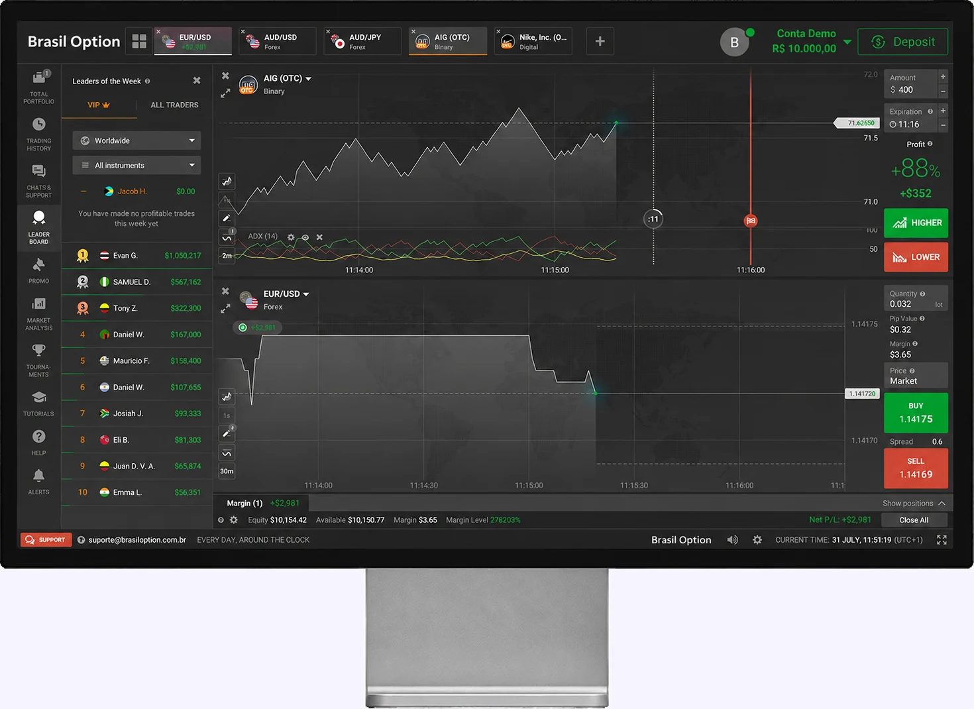Screen dimensions: 974x709
Task: Change AIG chart 2m timeframe
Action: [227, 255]
